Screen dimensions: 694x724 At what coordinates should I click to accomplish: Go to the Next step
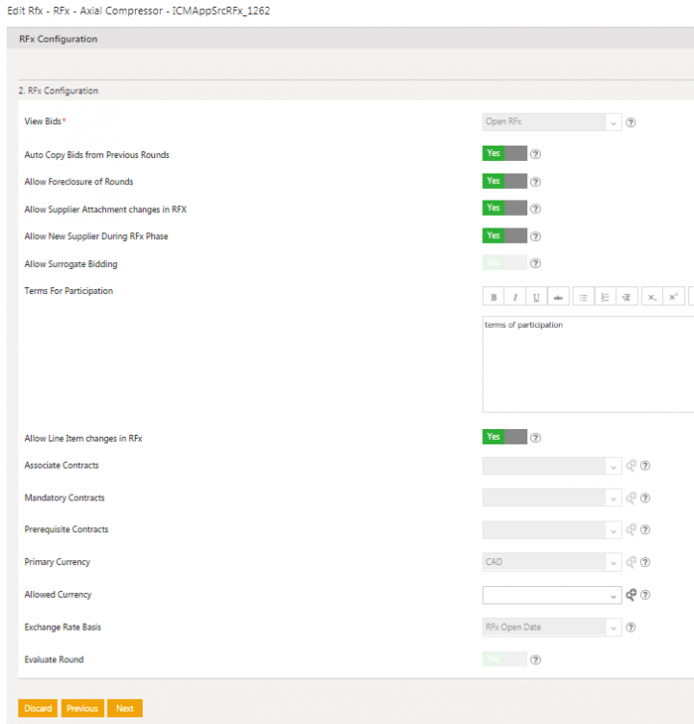click(x=124, y=709)
